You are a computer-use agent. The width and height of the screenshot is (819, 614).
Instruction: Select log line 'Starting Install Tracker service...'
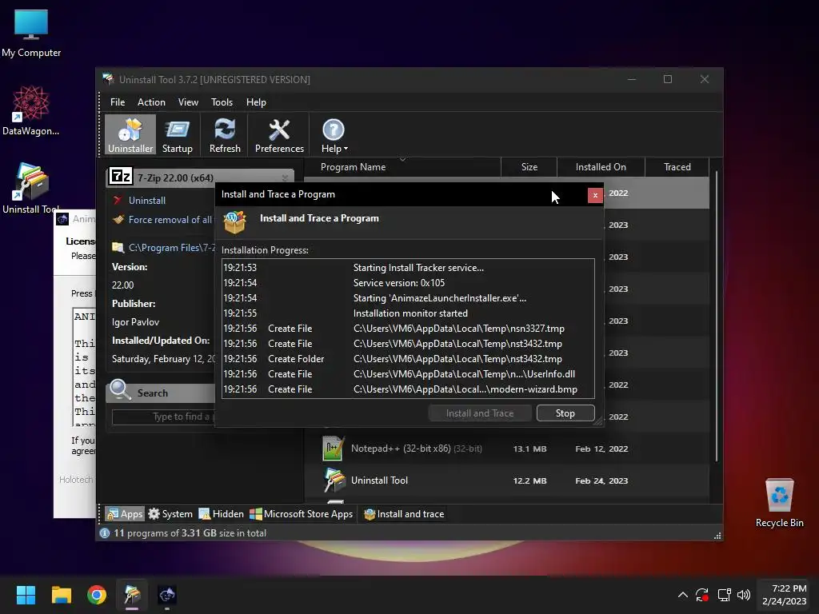[x=408, y=268]
